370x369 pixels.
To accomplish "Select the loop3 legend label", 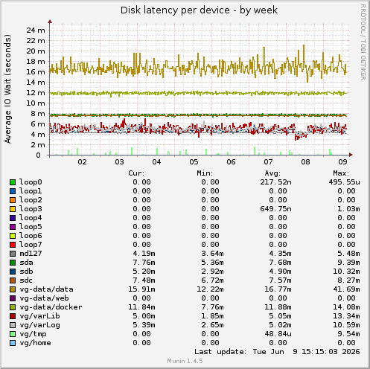I will [31, 209].
